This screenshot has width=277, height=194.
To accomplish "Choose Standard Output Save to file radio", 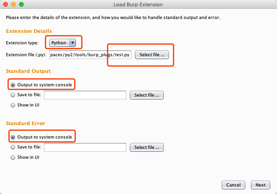I will [13, 95].
